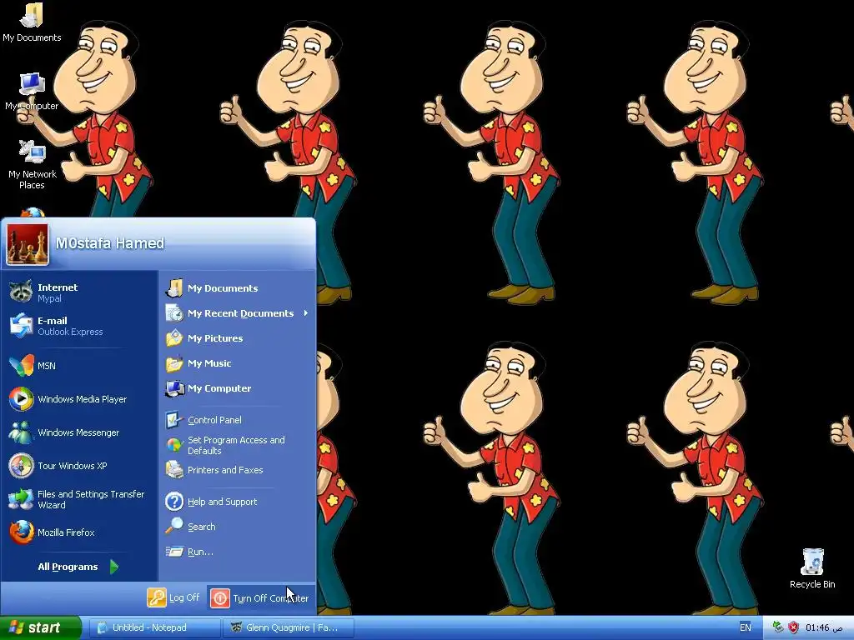
Task: Click Turn Off Computer button
Action: [x=260, y=598]
